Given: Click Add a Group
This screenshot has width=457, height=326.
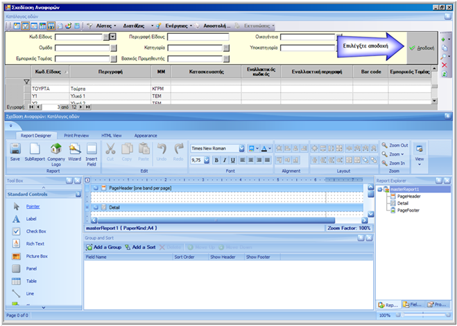Looking at the screenshot, I should pyautogui.click(x=104, y=247).
